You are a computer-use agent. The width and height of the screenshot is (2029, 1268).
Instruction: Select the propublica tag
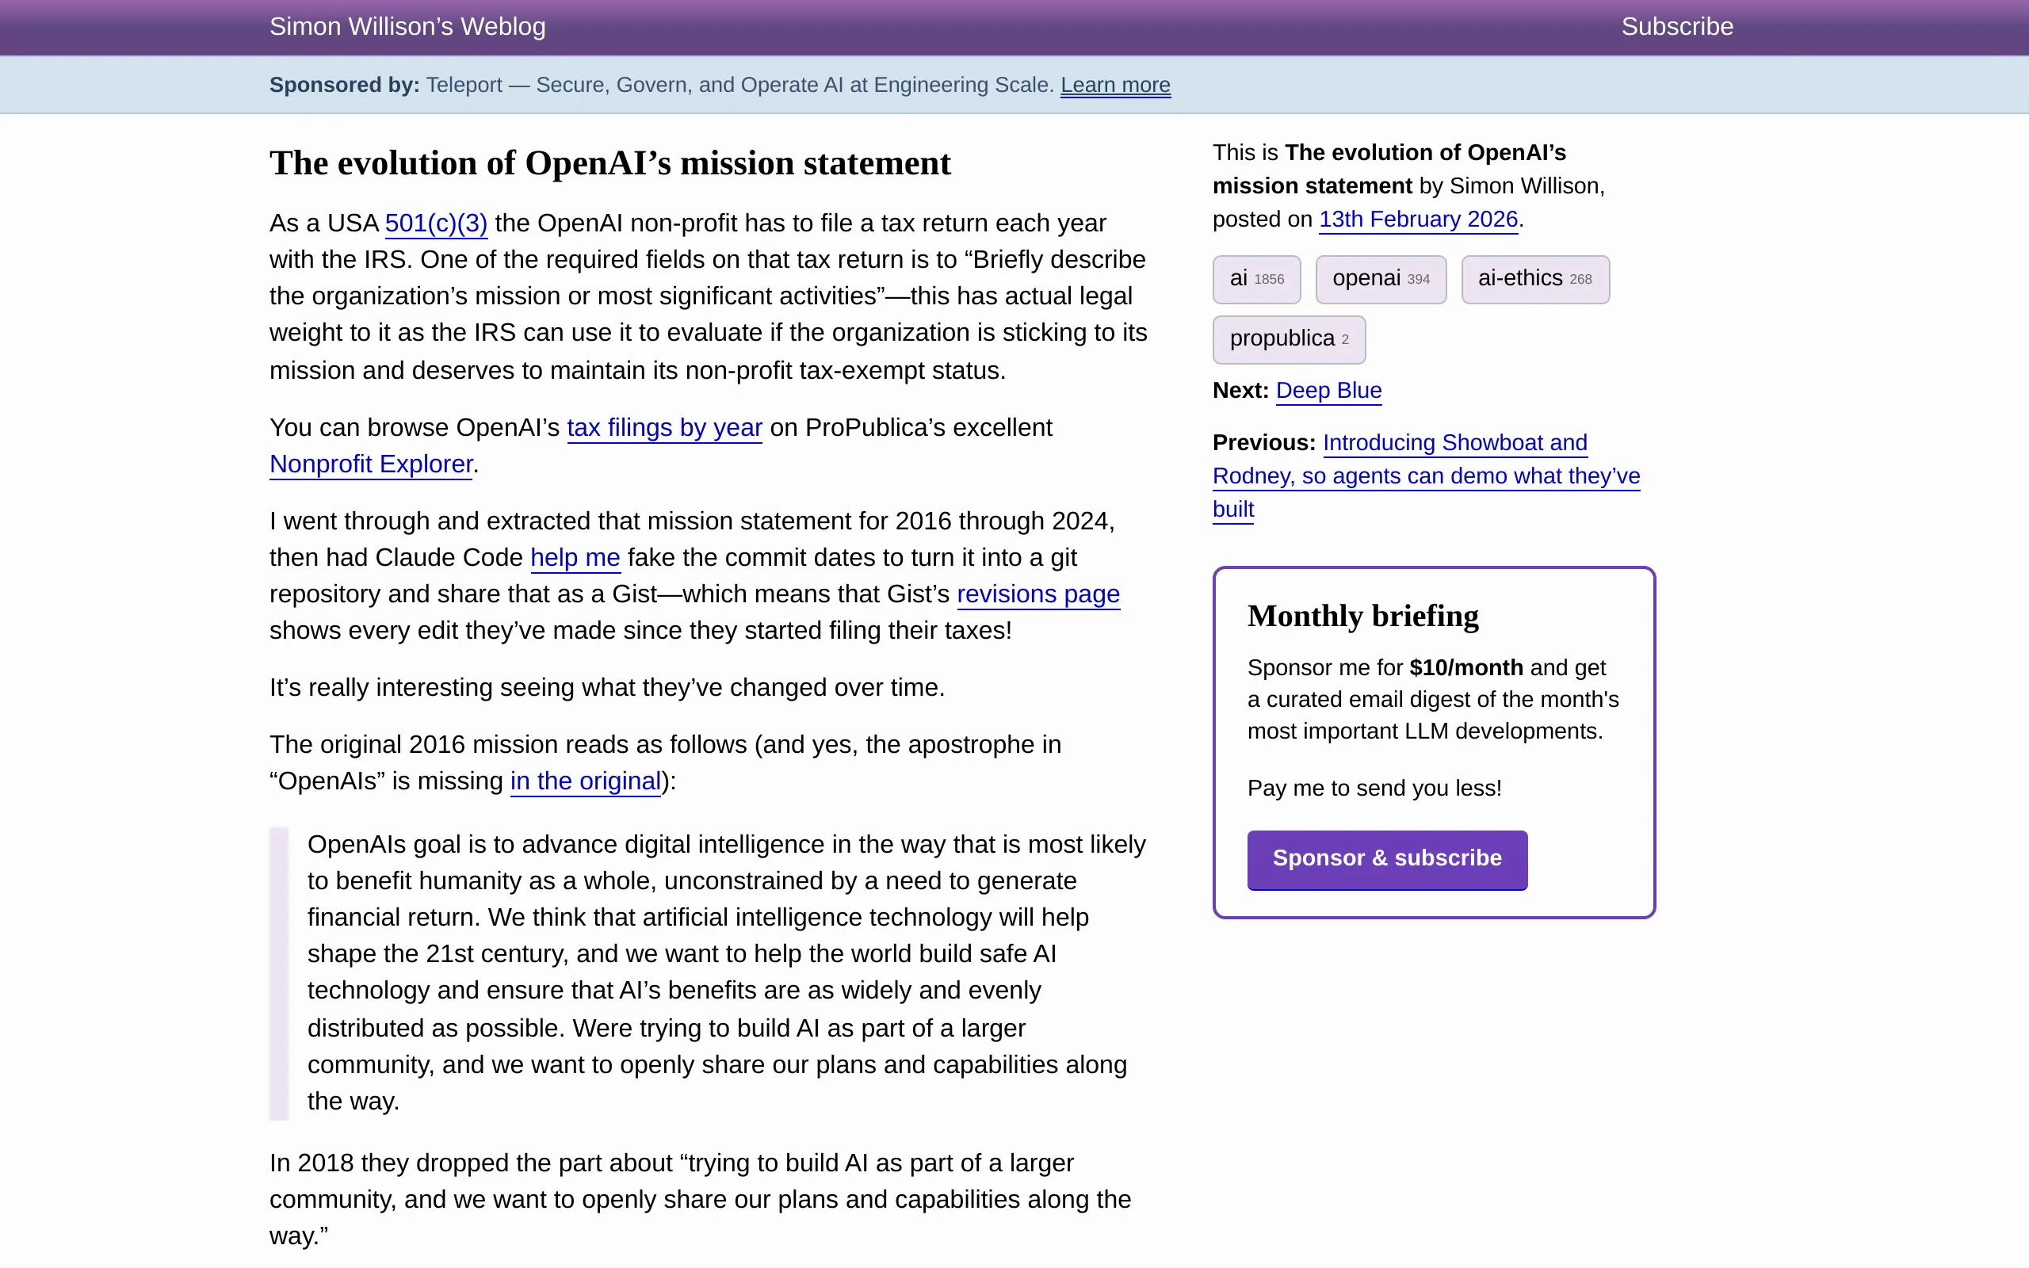(1288, 339)
